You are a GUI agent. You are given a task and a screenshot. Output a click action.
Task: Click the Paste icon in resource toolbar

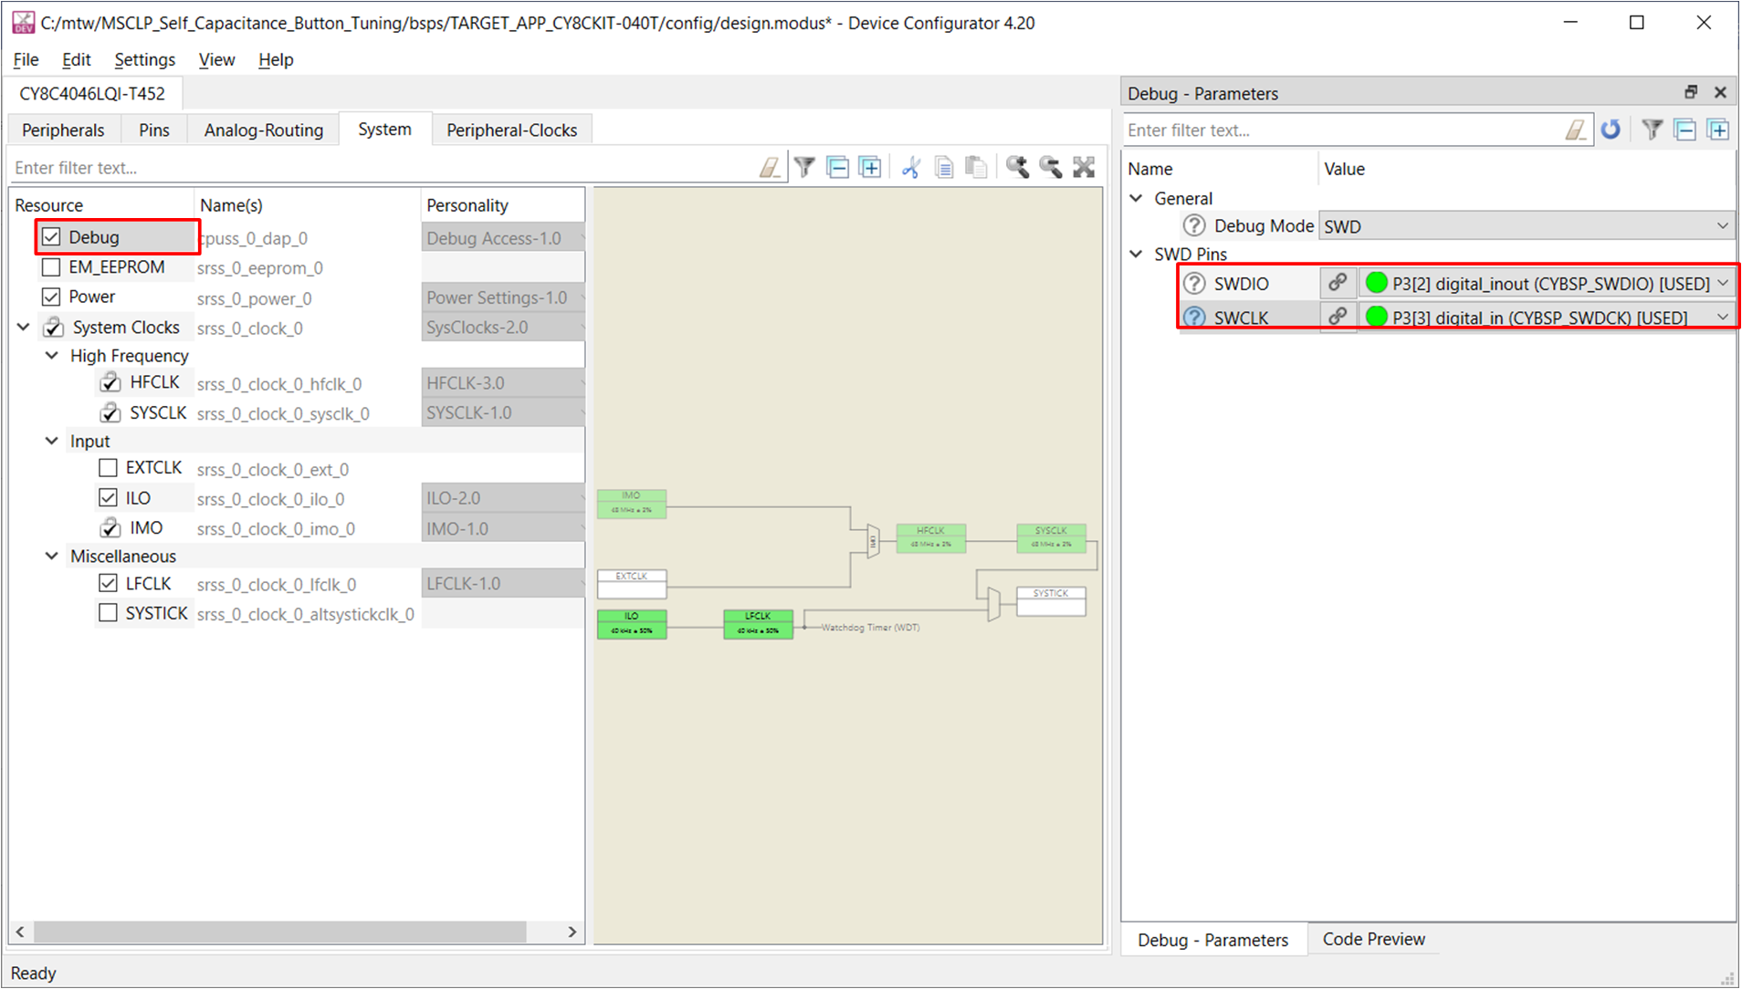(x=976, y=167)
